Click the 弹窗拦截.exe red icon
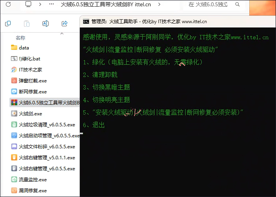Screen dimensions: 276x197 (14, 81)
